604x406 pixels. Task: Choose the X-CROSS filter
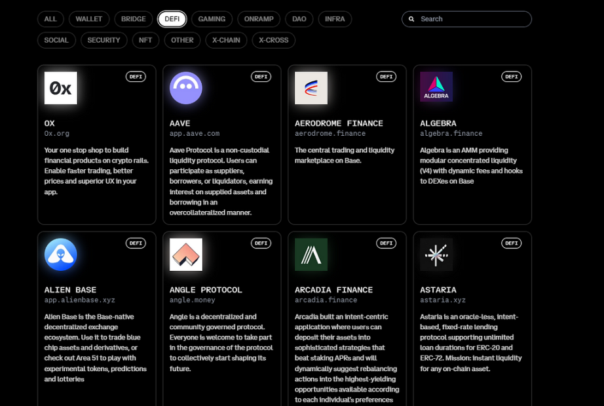pyautogui.click(x=273, y=40)
